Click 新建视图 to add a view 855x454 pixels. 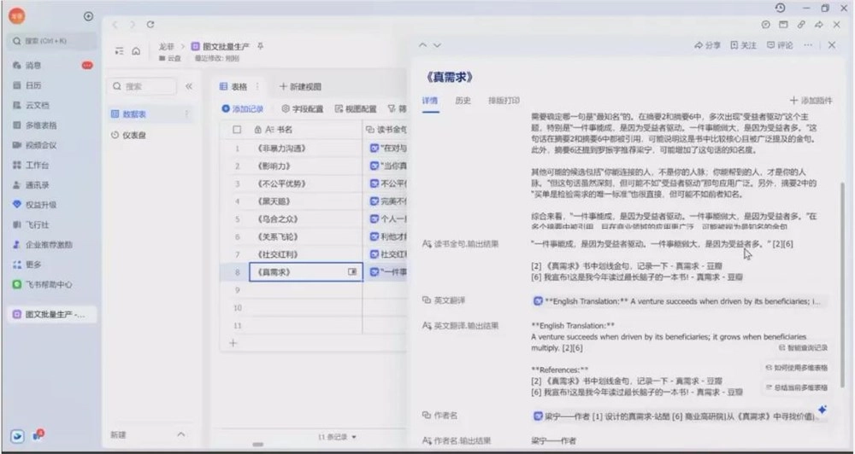[x=300, y=86]
